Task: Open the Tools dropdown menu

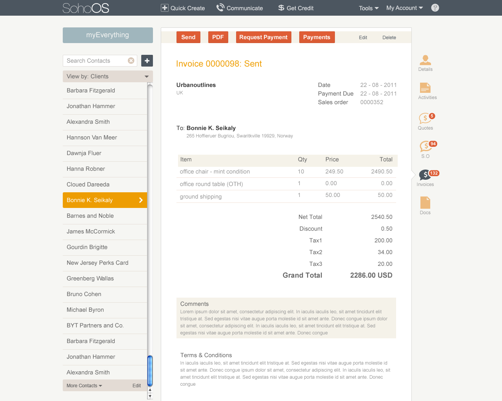Action: (369, 8)
